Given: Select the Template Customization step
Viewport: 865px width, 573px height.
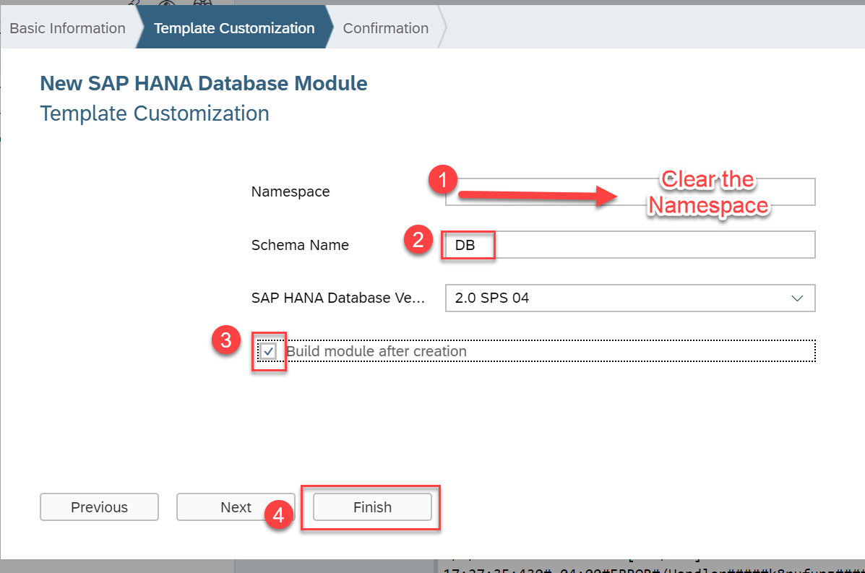Looking at the screenshot, I should point(234,28).
